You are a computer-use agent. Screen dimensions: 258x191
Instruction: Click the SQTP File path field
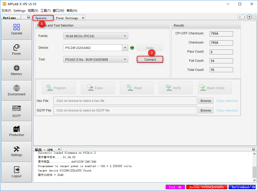pos(125,110)
